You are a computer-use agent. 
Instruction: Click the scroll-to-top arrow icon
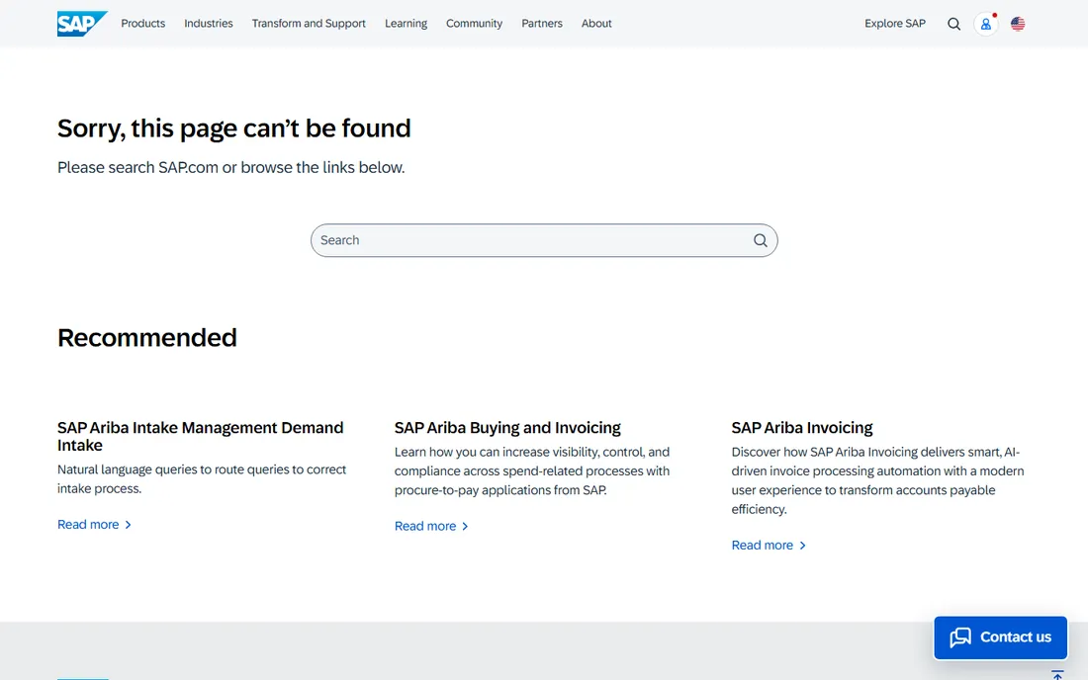[x=1057, y=675]
